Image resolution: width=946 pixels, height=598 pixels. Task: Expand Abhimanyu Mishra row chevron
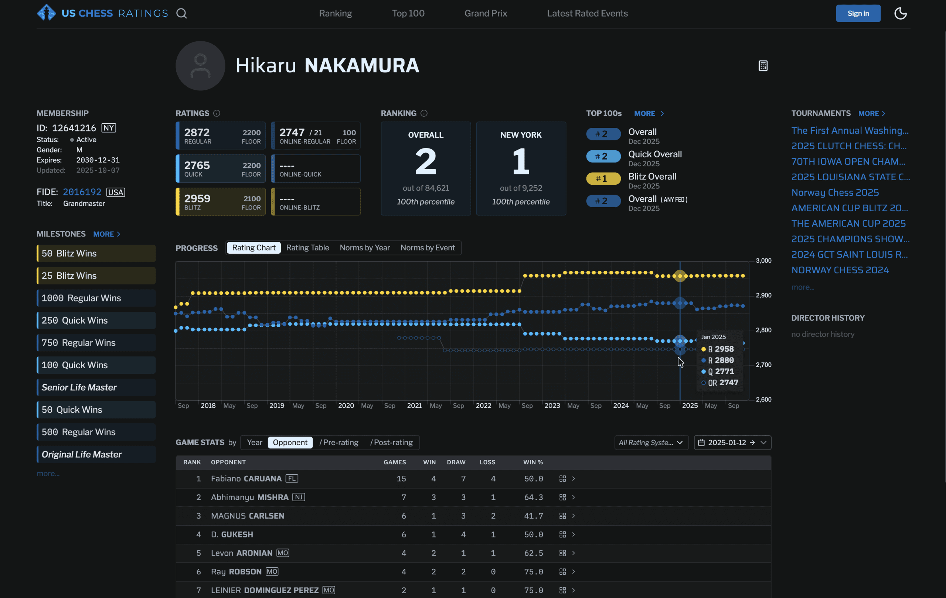tap(573, 498)
